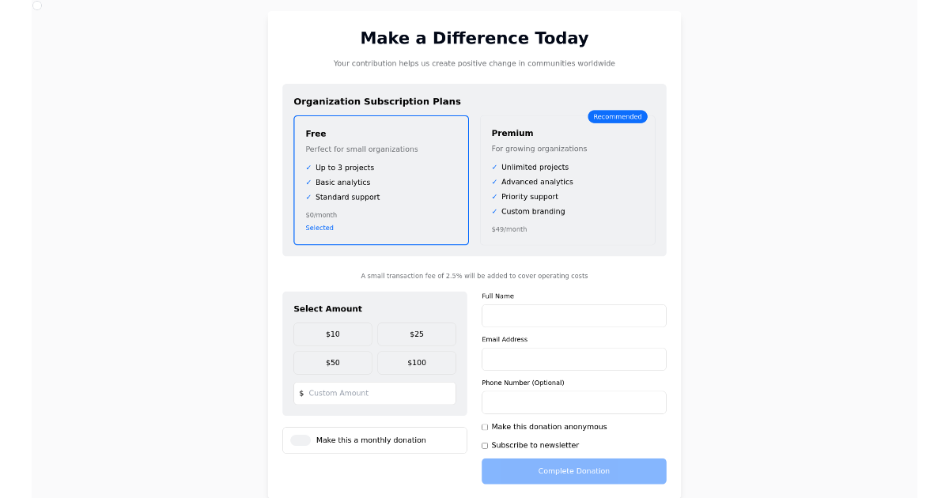This screenshot has width=949, height=498.
Task: Click the checkmark next to Custom branding
Action: pos(494,211)
